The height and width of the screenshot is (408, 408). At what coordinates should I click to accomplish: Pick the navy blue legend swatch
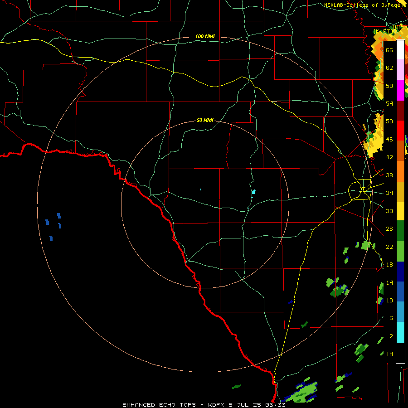click(400, 272)
